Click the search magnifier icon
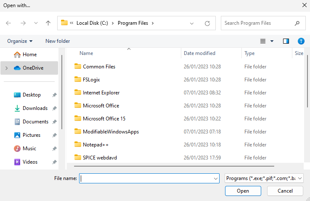 297,23
